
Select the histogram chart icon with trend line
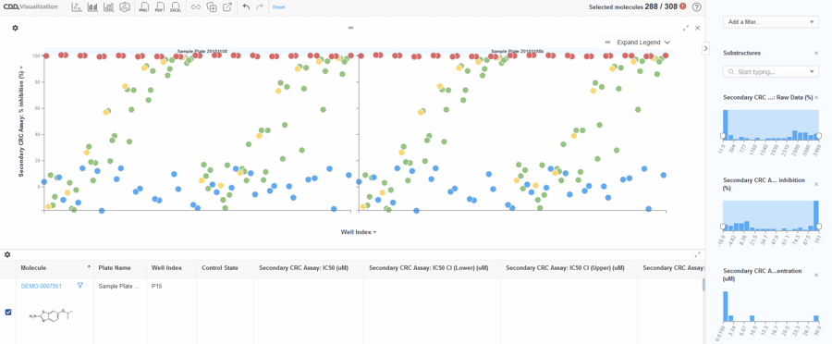click(x=109, y=6)
